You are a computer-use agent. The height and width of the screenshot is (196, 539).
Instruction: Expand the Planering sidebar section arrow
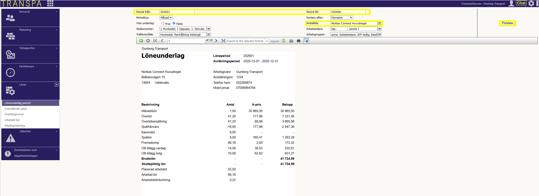(57, 30)
